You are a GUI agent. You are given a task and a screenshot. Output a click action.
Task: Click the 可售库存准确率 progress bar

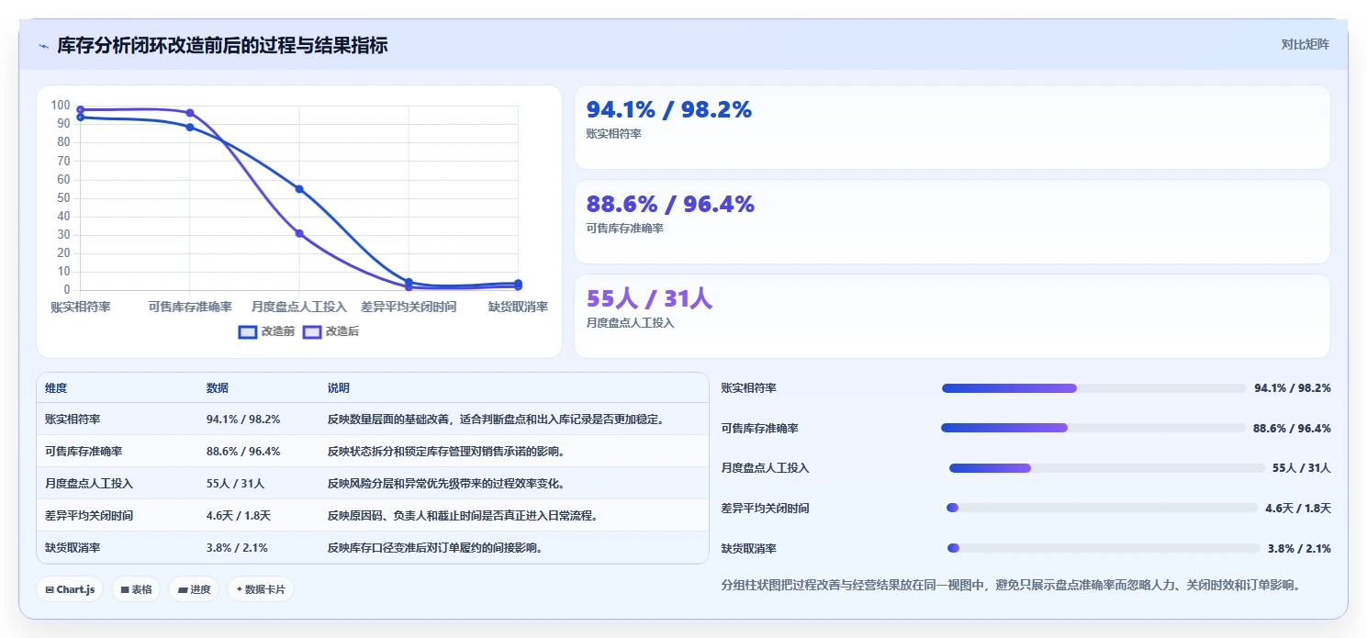point(1092,428)
